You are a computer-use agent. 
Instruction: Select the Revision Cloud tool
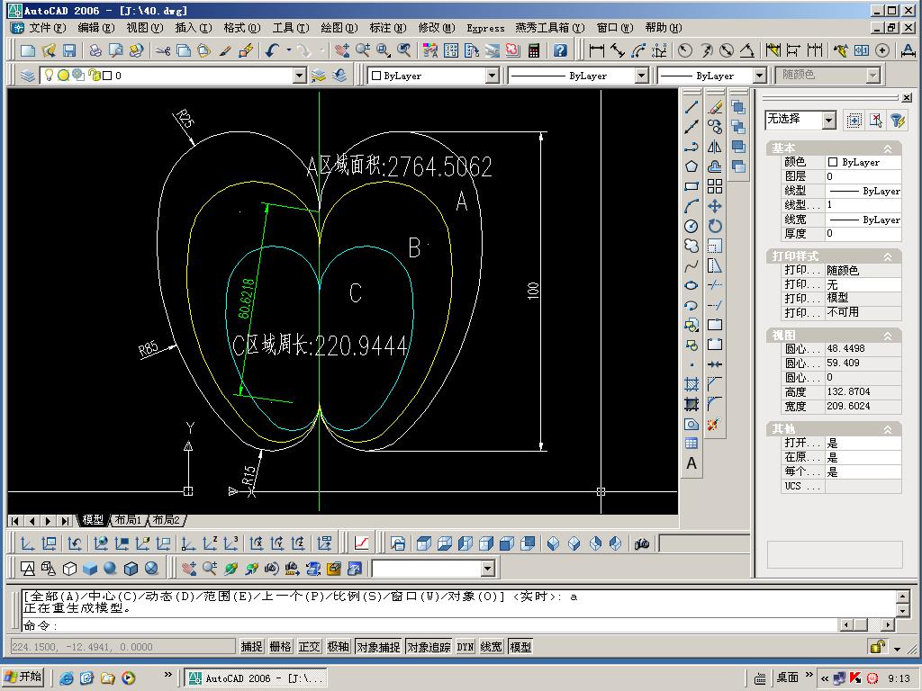(691, 246)
